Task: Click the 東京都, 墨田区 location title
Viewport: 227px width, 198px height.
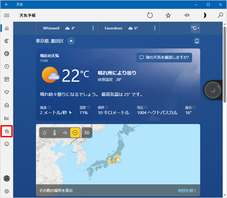Action: 49,41
